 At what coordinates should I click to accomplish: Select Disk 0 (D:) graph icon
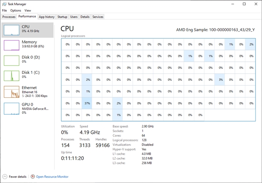(11, 60)
